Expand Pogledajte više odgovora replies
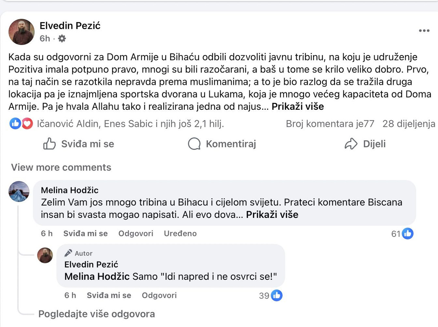The image size is (438, 327). coord(96,314)
